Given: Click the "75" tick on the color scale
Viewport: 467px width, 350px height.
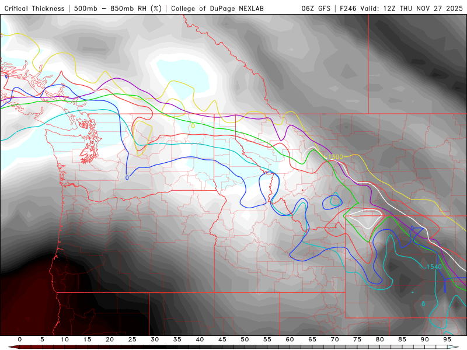Looking at the screenshot, I should tap(357, 339).
